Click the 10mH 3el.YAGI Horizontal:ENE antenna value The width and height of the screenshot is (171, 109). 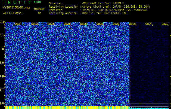click(104, 13)
